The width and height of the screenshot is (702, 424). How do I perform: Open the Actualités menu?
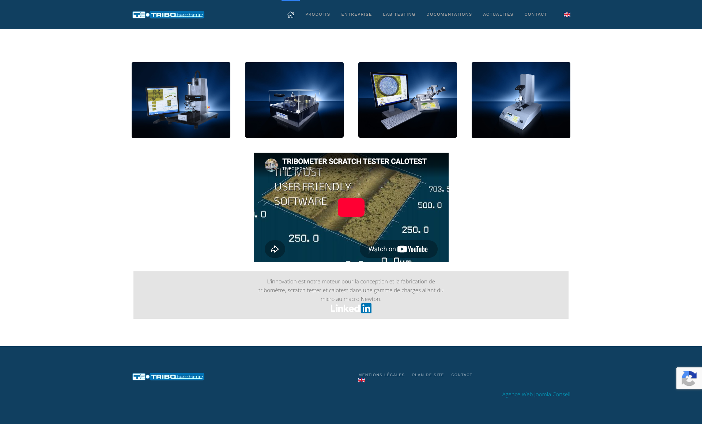point(498,15)
